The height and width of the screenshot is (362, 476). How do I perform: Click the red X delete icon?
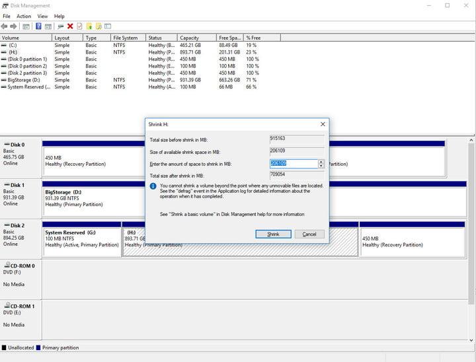click(x=70, y=26)
